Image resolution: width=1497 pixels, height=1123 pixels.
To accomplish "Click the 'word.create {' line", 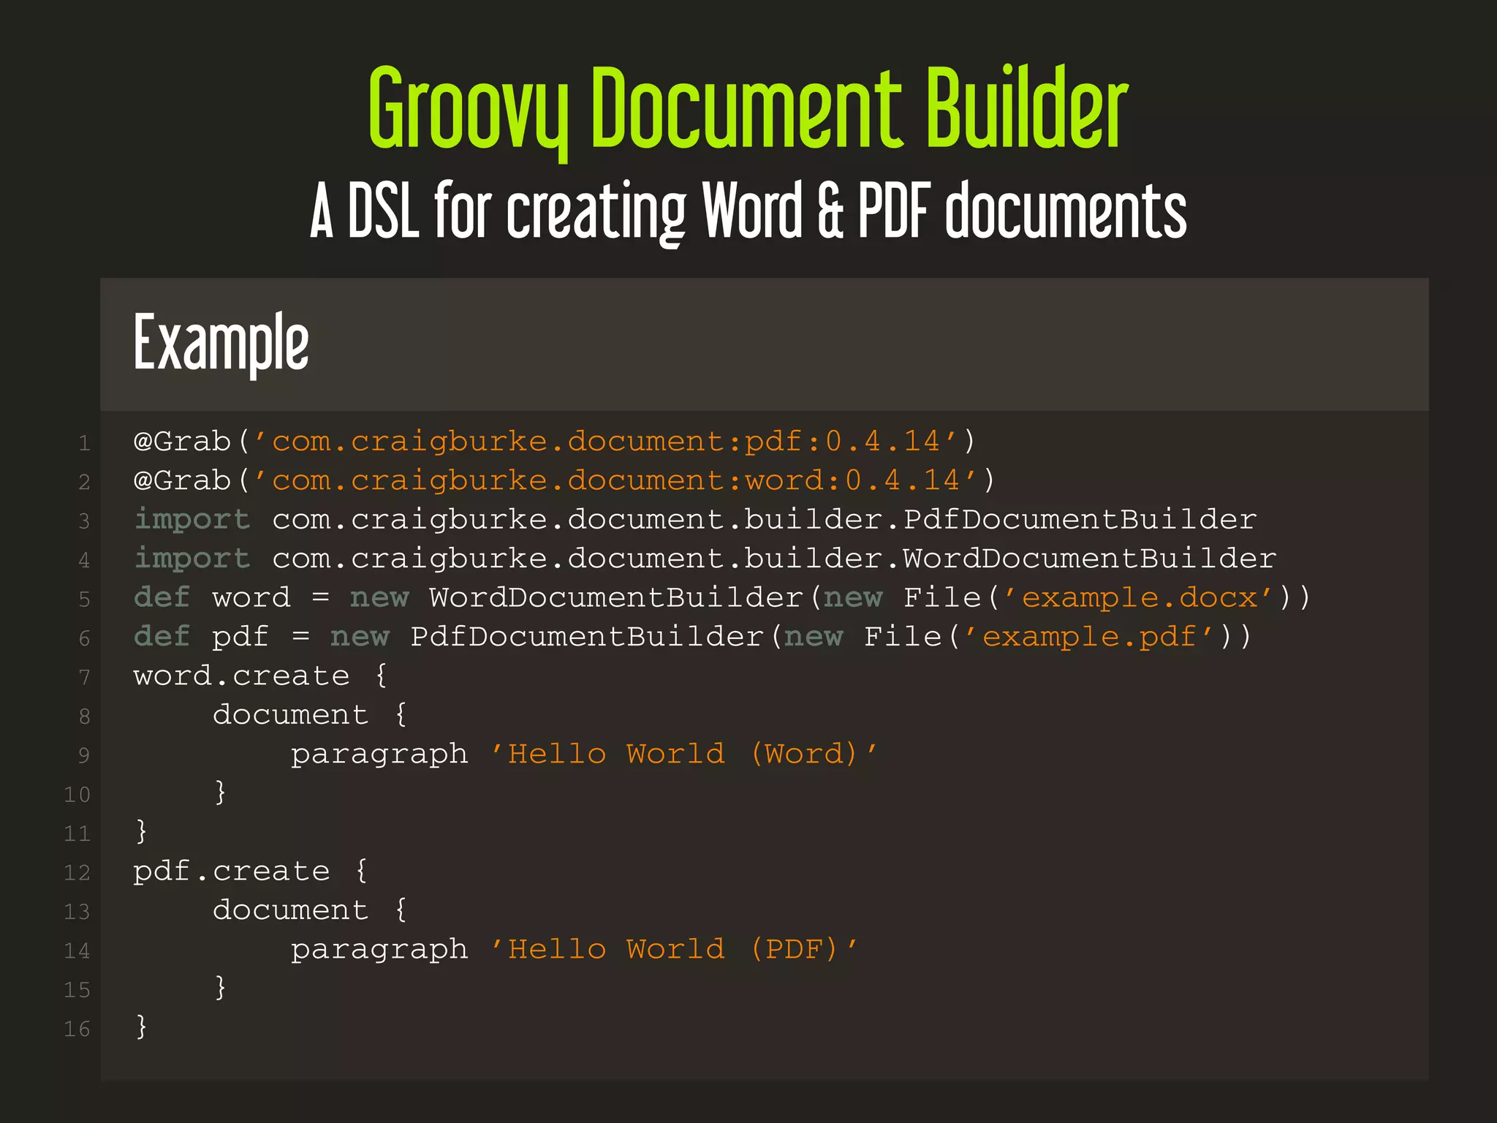I will tap(260, 676).
